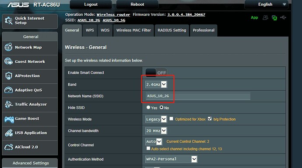Viewport: 302px width, 168px height.
Task: Switch to the General wireless tab
Action: pos(72,31)
